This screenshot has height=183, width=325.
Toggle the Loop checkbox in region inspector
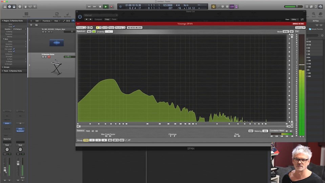tap(14, 26)
